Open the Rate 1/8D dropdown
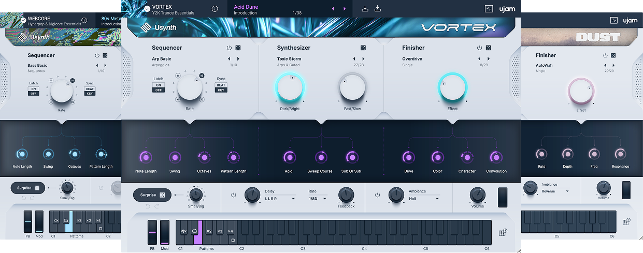643x253 pixels. (x=317, y=198)
